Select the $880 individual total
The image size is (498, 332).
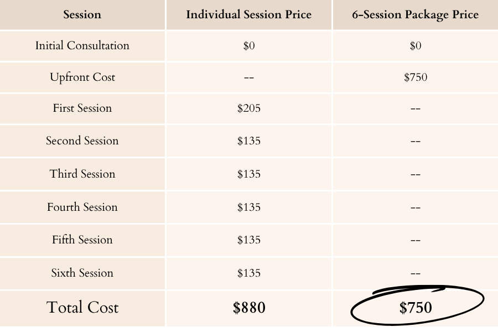click(248, 308)
